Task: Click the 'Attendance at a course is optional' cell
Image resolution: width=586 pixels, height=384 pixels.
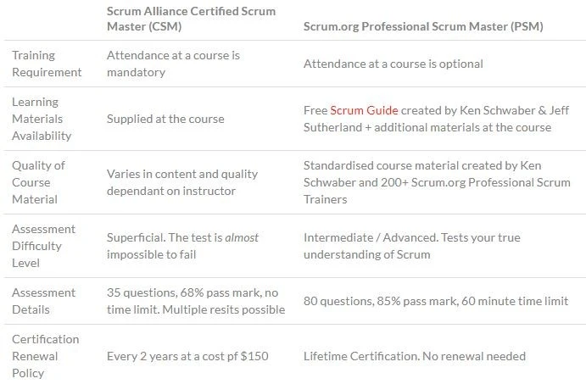Action: tap(393, 64)
